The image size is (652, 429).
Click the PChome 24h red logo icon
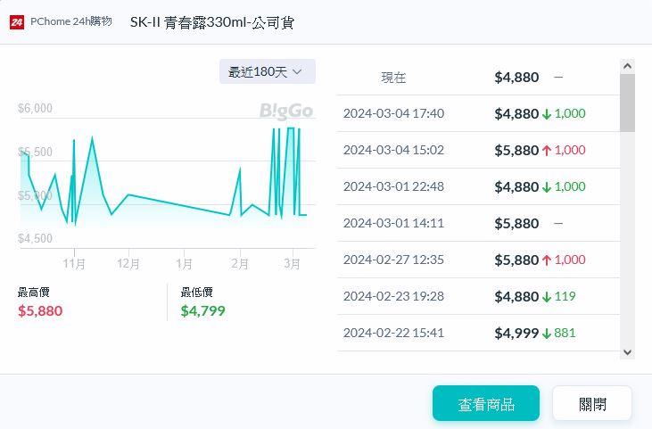click(17, 22)
